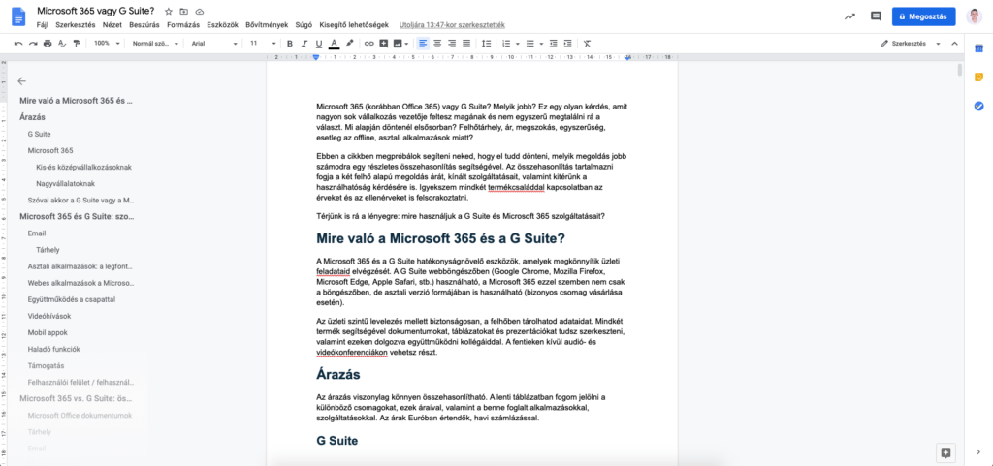Open Google Tasks in the side panel

(x=978, y=106)
